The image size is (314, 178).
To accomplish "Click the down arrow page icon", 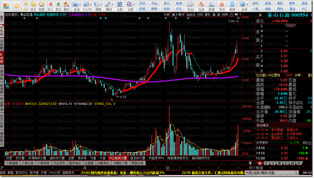I will [26, 9].
